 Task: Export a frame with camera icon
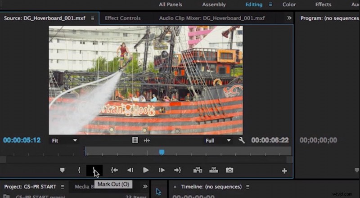point(229,170)
